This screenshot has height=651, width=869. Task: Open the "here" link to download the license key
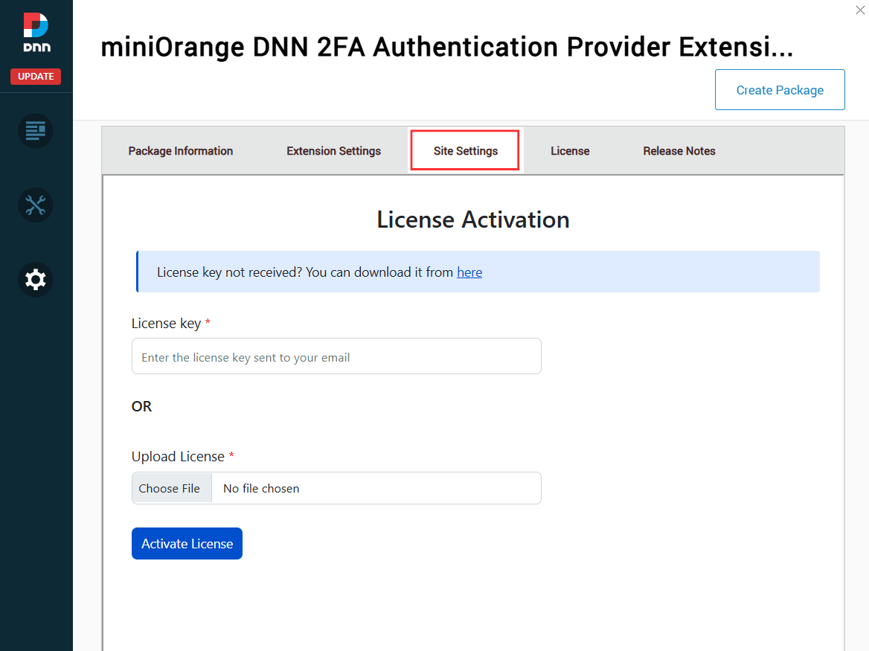[x=469, y=272]
